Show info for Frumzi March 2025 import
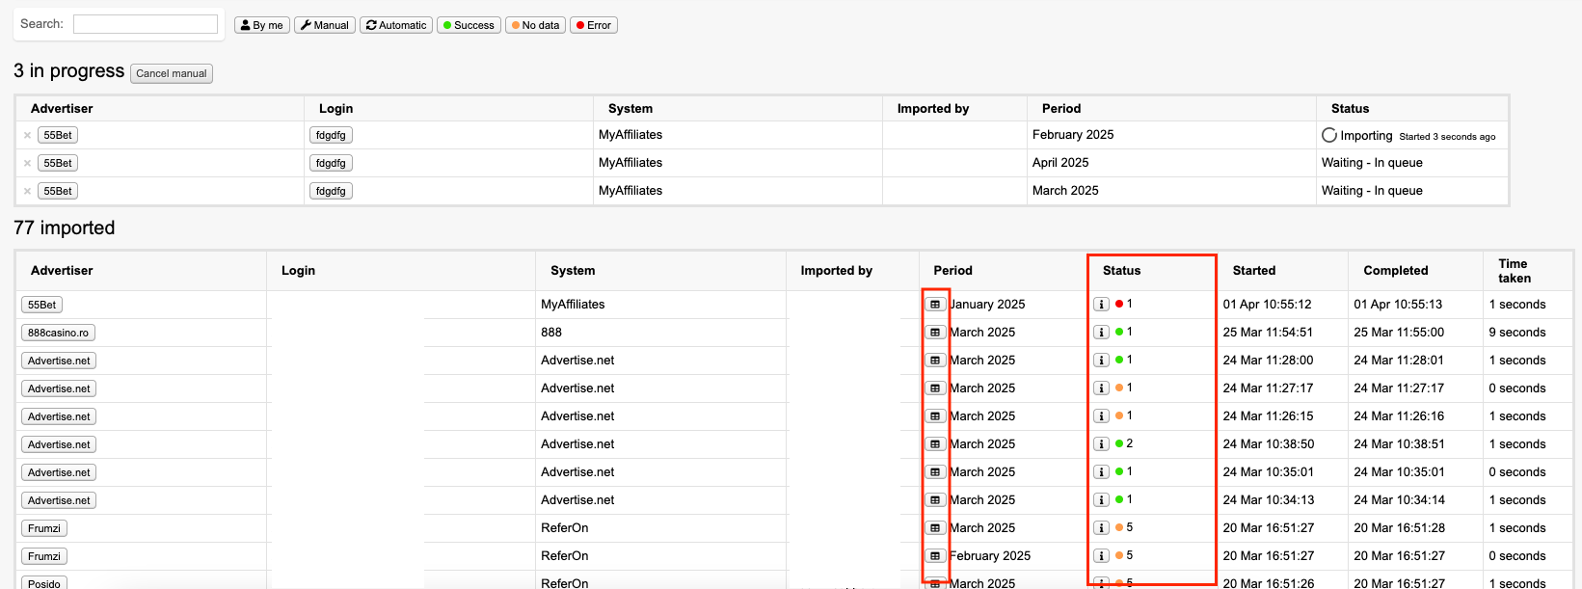 coord(1101,528)
